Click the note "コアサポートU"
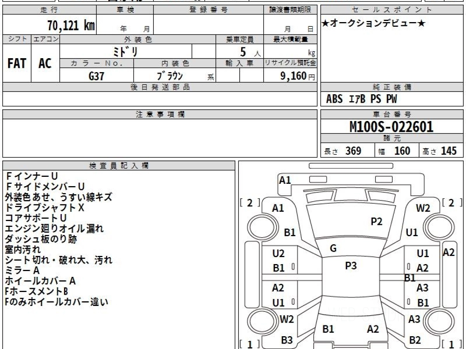This screenshot has width=466, height=349. click(x=36, y=218)
